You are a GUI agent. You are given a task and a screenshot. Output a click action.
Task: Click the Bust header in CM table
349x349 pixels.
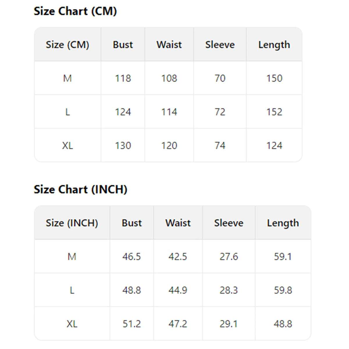pyautogui.click(x=123, y=45)
